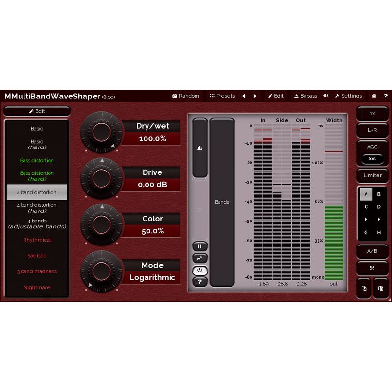Image resolution: width=392 pixels, height=392 pixels.
Task: Select 4 band distortion (hard) preset
Action: tap(37, 208)
